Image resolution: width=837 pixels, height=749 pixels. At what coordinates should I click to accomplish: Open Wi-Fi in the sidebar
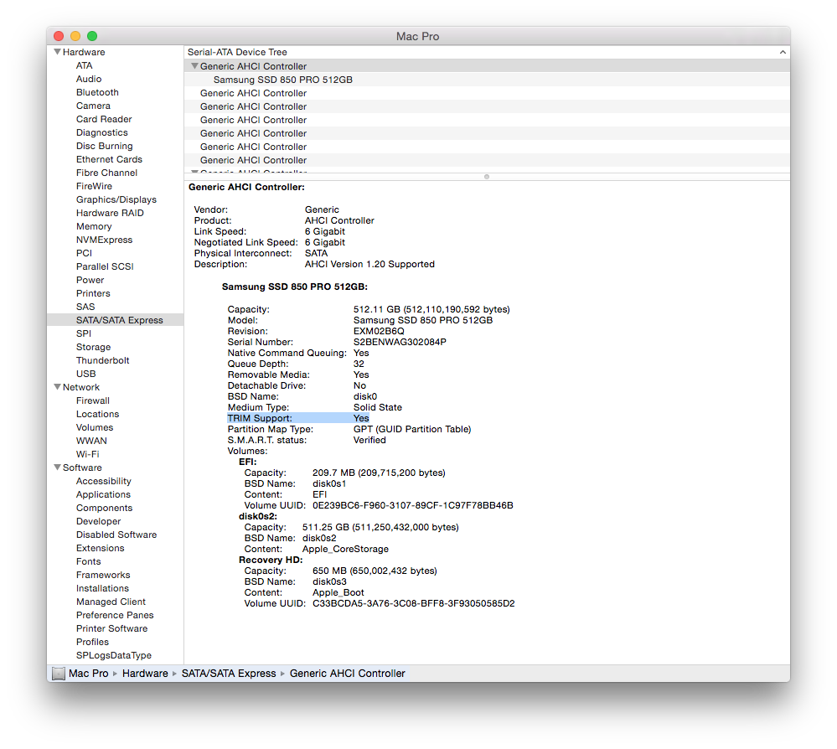tap(87, 454)
